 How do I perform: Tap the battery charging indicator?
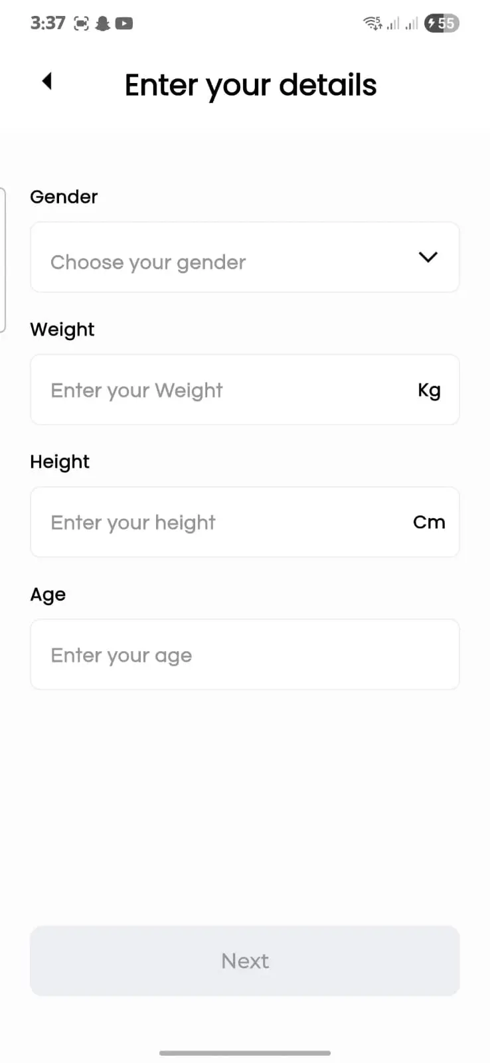[x=442, y=24]
